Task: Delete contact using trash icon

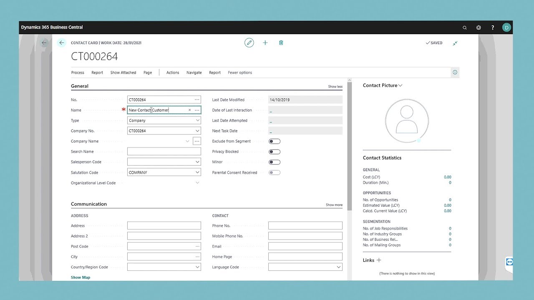Action: [x=281, y=42]
